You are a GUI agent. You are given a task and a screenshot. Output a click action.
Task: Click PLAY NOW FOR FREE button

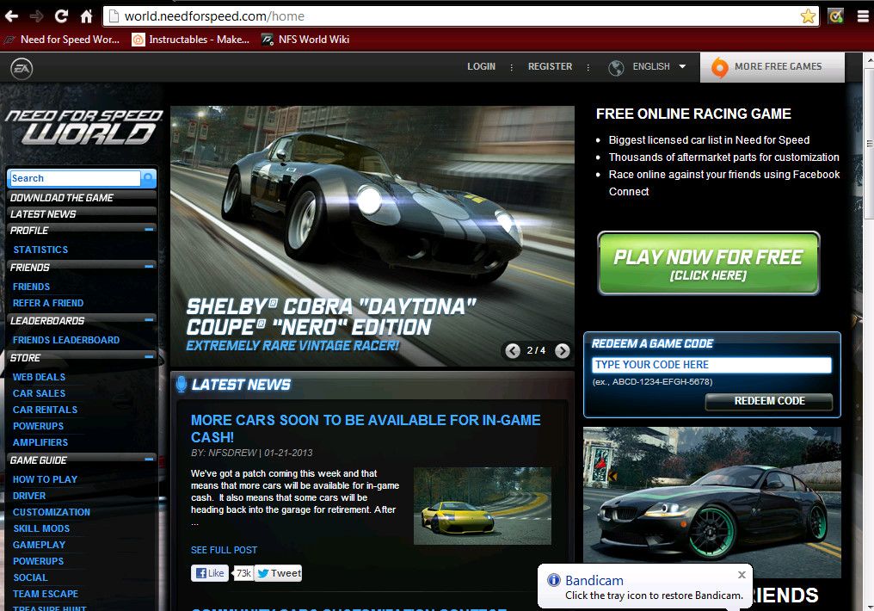[x=709, y=263]
